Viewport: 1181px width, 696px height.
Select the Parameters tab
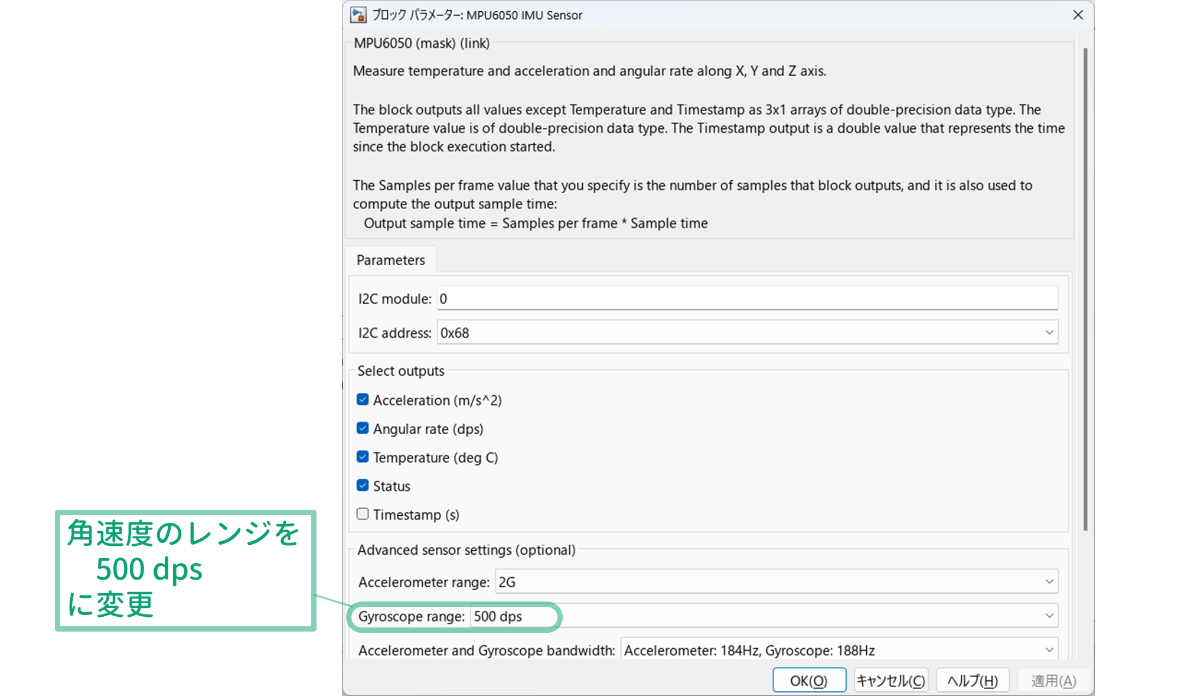pos(390,260)
